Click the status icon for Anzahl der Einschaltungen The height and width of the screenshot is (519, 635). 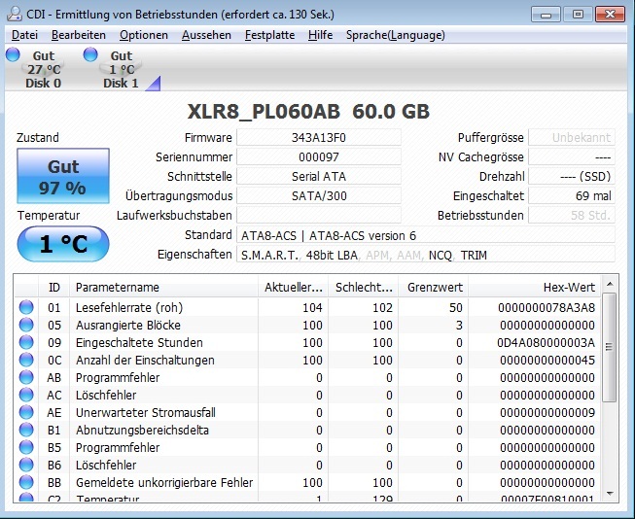26,360
